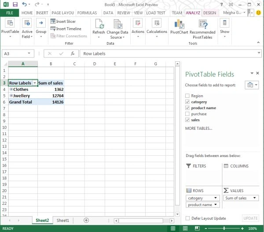Check the Region field checkbox
264x232 pixels.
[187, 96]
